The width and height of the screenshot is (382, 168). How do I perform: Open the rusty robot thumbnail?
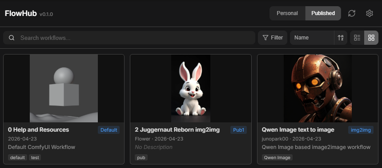pyautogui.click(x=318, y=88)
